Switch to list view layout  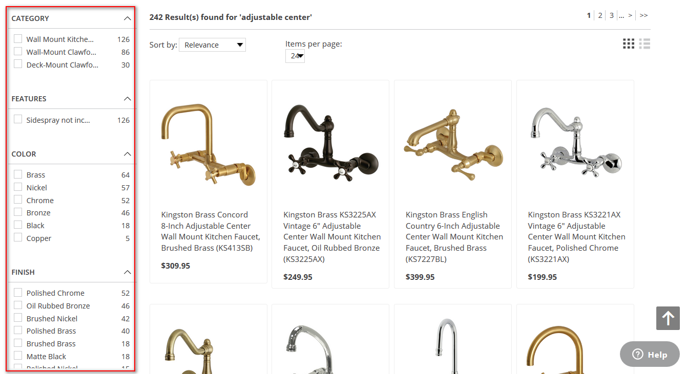pyautogui.click(x=645, y=44)
